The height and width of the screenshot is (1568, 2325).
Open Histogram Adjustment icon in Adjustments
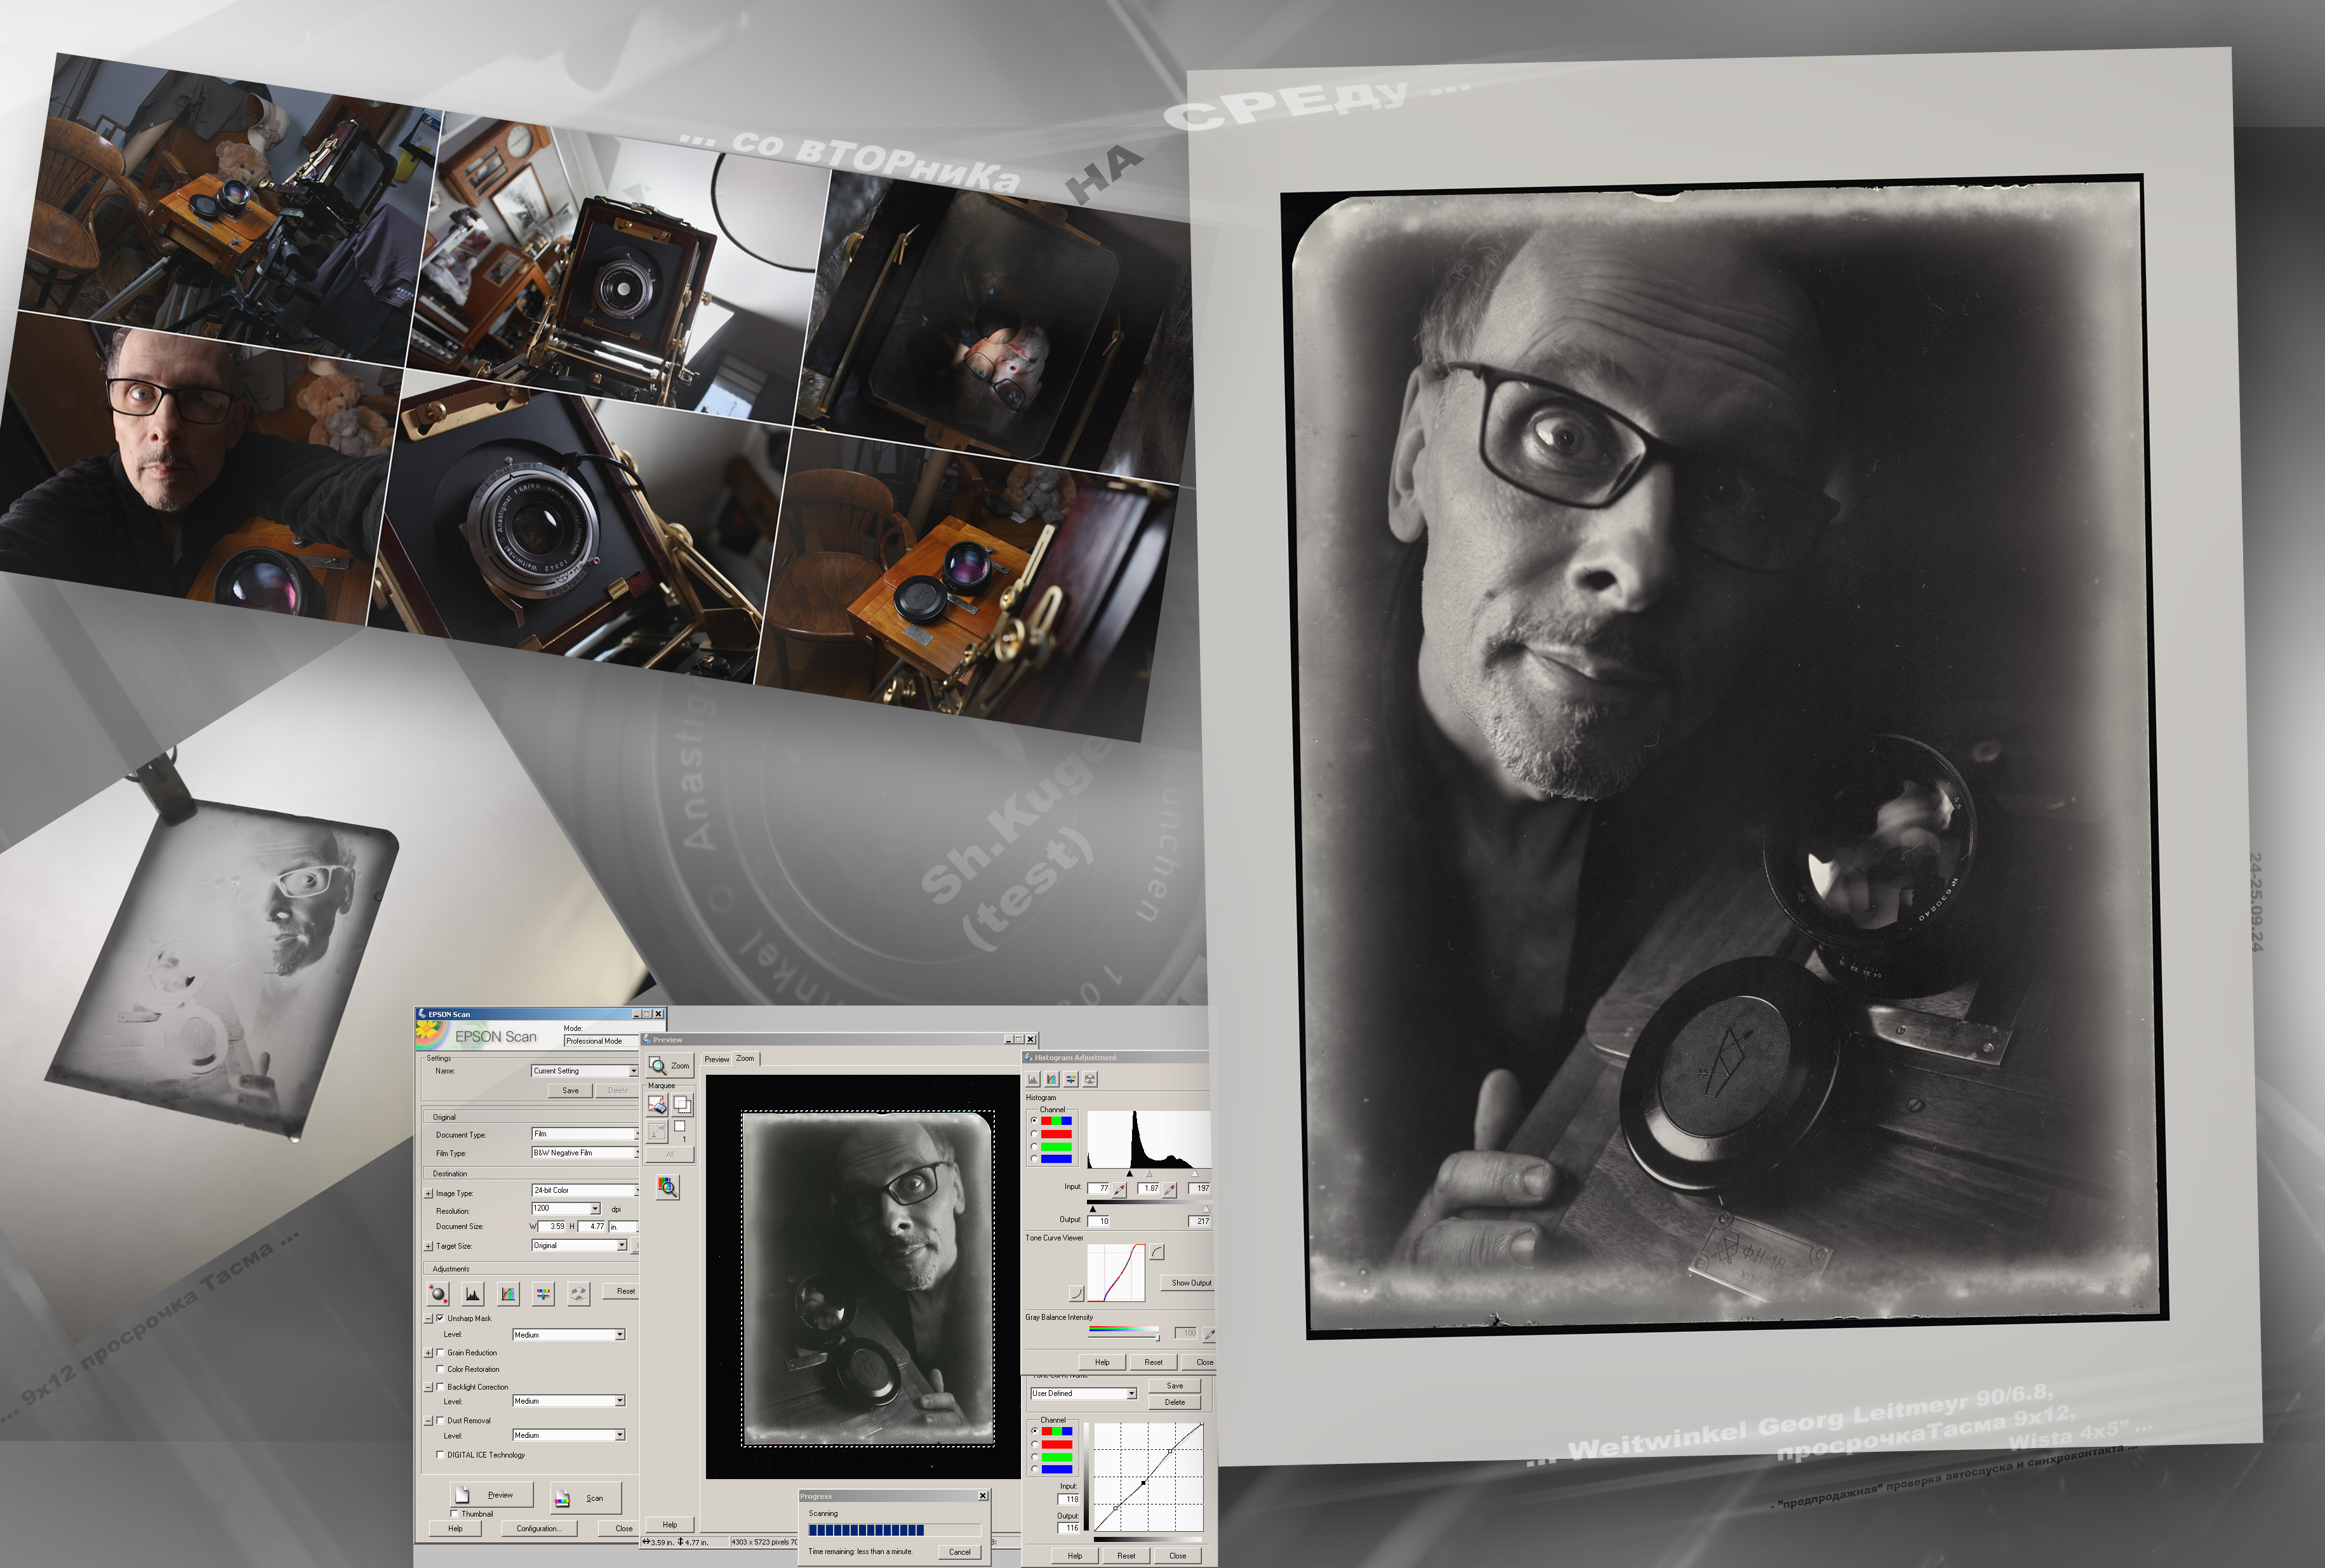(473, 1294)
